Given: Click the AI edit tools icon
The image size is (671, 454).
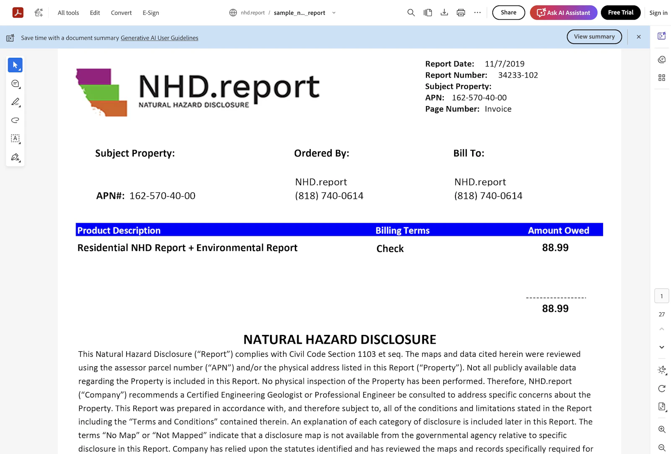Looking at the screenshot, I should 39,13.
